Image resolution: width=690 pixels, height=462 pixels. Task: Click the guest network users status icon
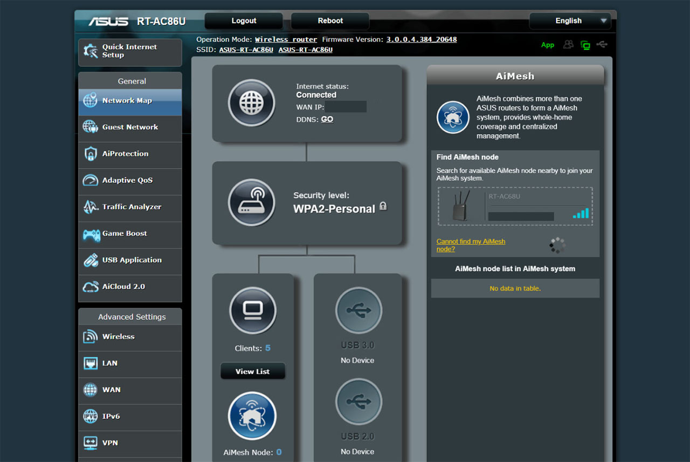568,45
